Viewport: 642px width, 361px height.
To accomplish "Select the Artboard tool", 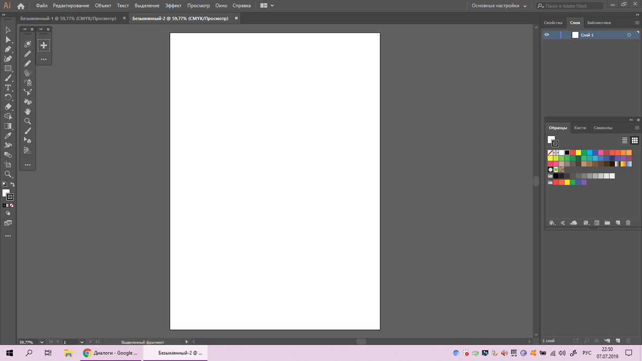I will 8,164.
